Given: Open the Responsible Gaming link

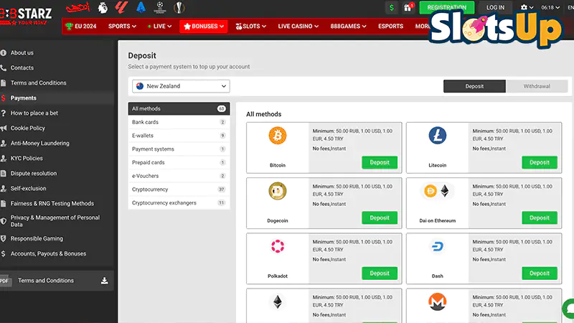Looking at the screenshot, I should (x=37, y=238).
